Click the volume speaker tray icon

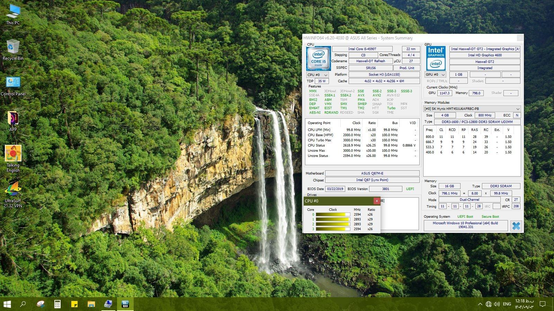point(497,304)
